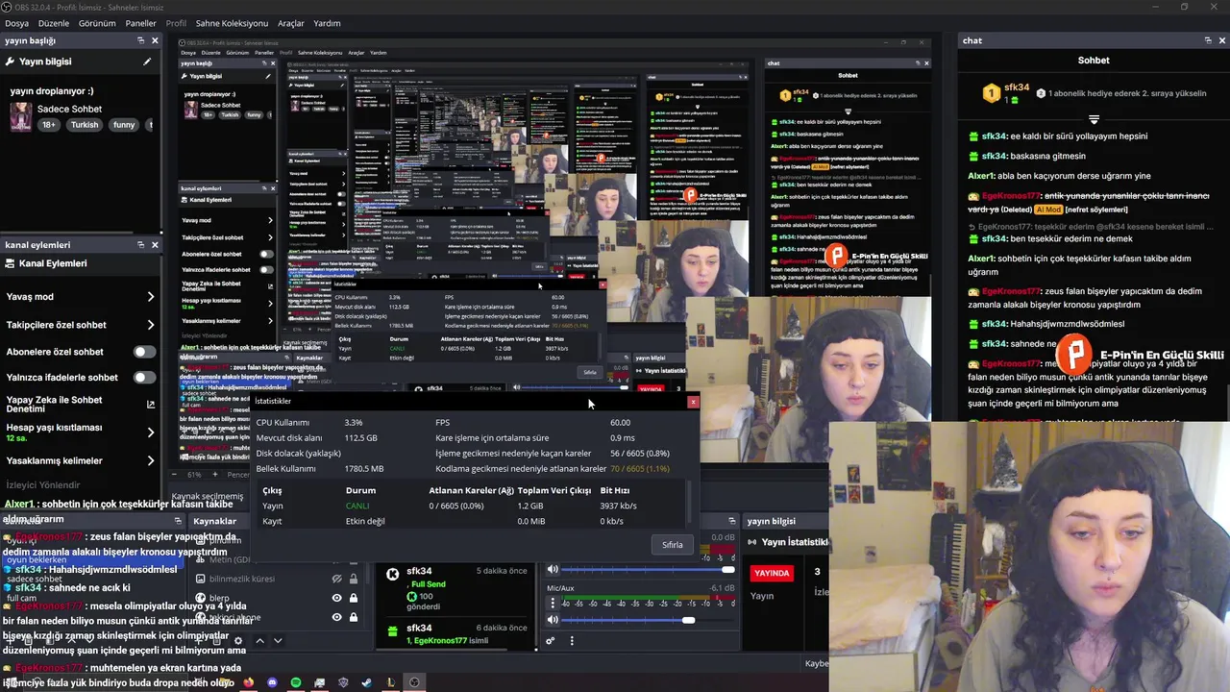This screenshot has width=1230, height=692.
Task: Open the Paneller menu
Action: point(140,23)
